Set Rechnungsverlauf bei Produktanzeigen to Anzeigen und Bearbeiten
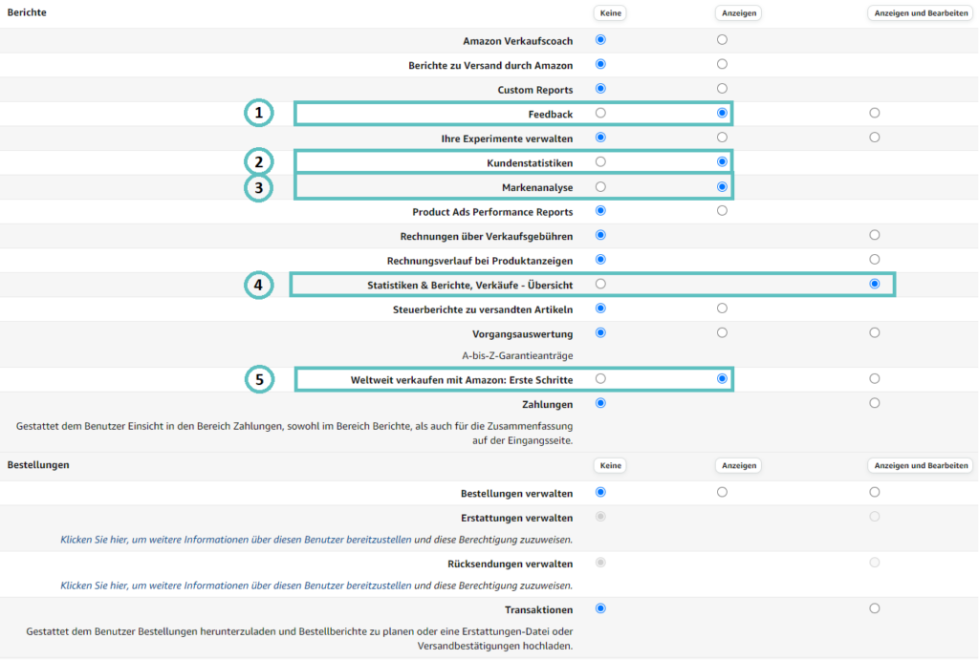Image resolution: width=979 pixels, height=660 pixels. (874, 260)
